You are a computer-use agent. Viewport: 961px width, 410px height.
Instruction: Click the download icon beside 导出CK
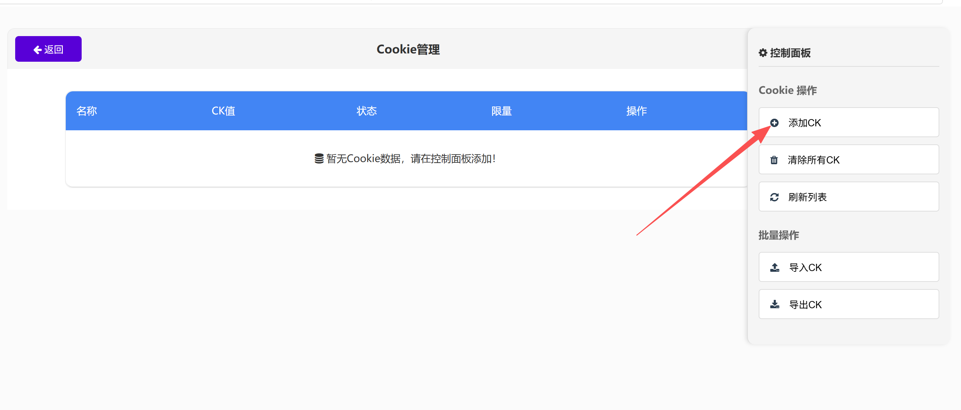[x=775, y=304]
